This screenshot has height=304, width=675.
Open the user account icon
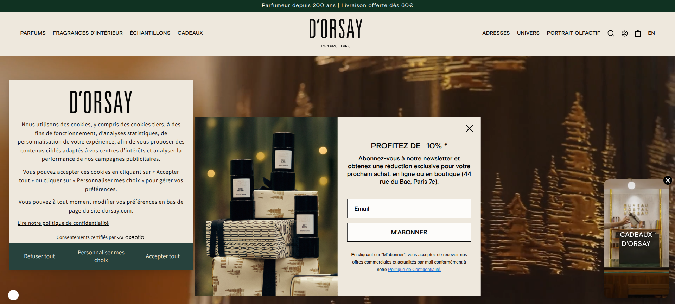pos(625,33)
